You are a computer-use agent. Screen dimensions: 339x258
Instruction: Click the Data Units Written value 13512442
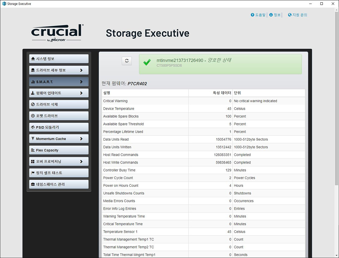223,147
